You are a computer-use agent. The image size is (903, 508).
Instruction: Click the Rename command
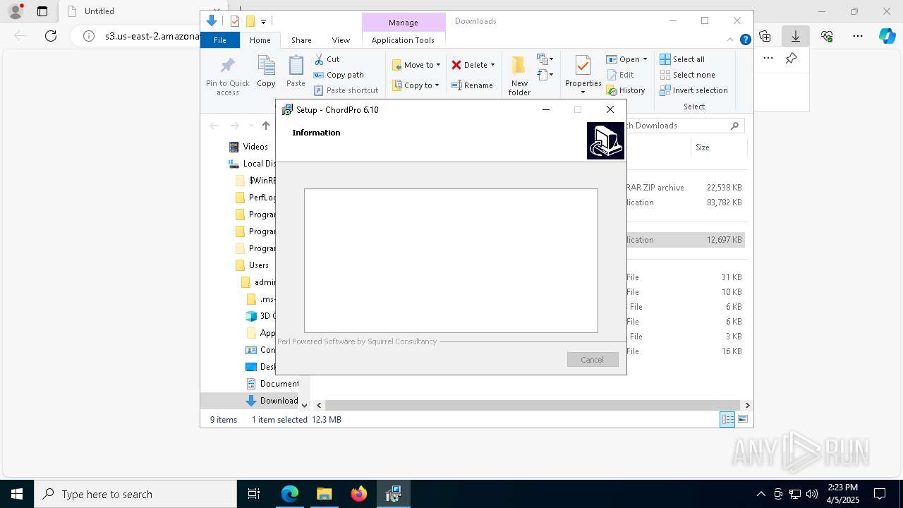472,85
